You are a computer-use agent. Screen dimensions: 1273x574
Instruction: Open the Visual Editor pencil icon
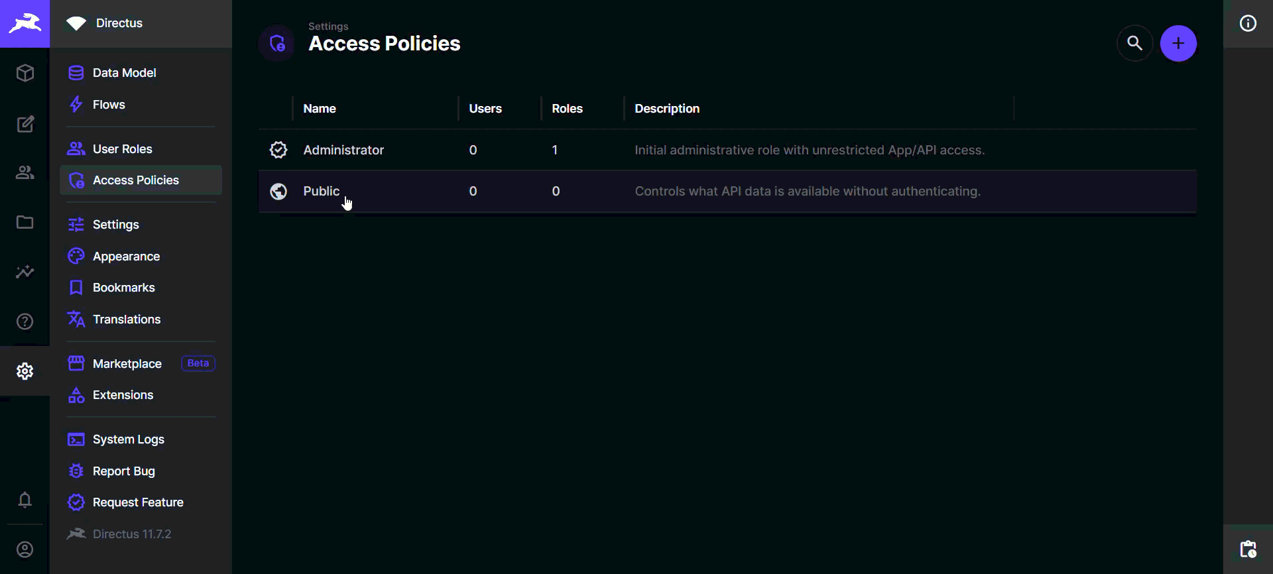[25, 124]
